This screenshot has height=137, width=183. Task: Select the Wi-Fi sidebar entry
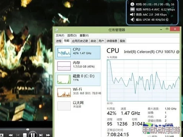point(78,92)
